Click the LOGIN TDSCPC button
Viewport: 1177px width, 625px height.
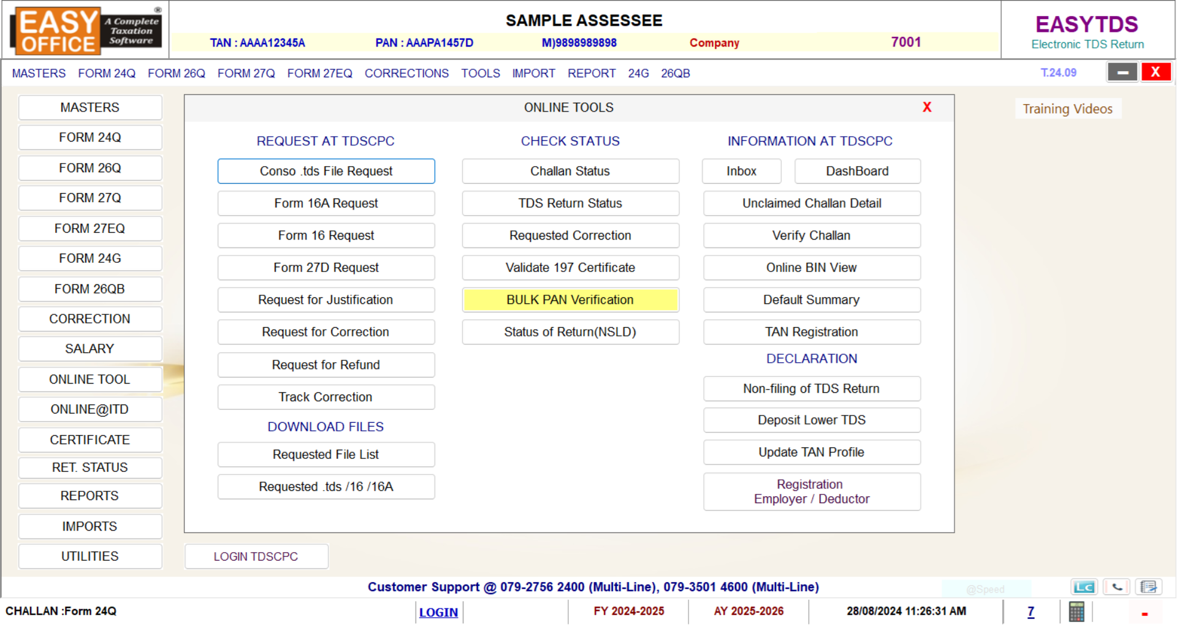coord(256,557)
